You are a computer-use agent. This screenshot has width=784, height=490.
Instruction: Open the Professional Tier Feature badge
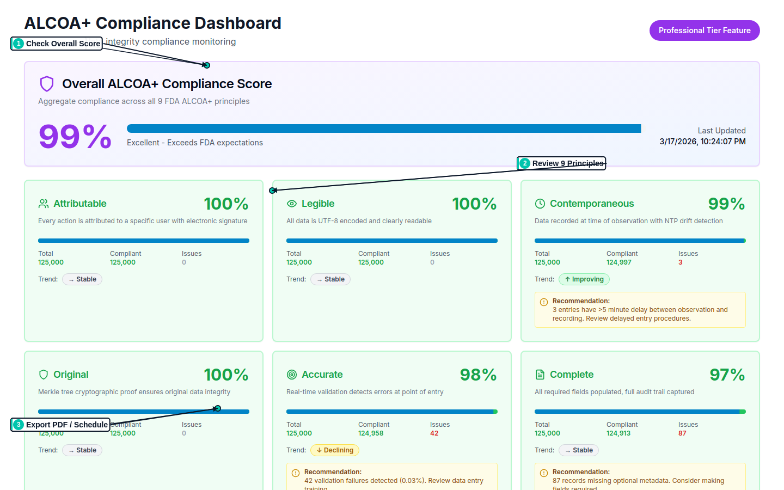point(705,30)
